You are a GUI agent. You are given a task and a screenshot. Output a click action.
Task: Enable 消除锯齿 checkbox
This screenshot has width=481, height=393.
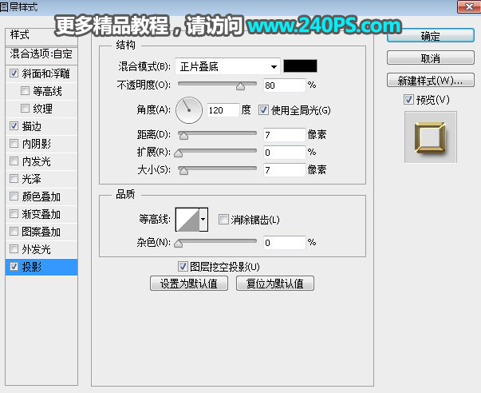coord(223,220)
